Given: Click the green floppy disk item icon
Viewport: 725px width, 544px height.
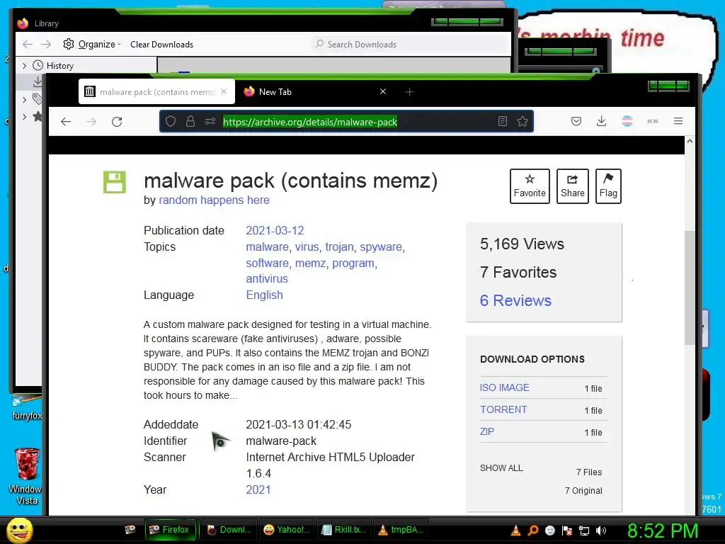Looking at the screenshot, I should 114,182.
